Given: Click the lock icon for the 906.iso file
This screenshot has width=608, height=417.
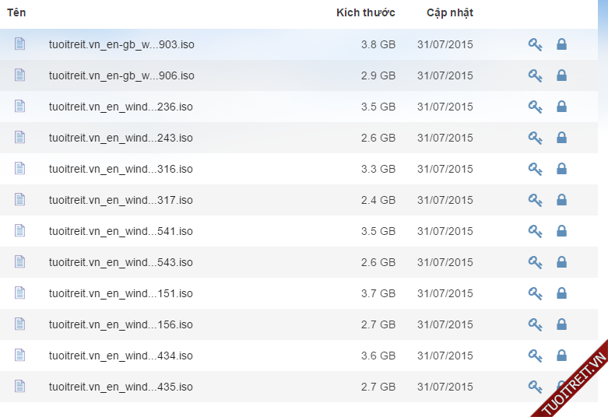Looking at the screenshot, I should (561, 75).
